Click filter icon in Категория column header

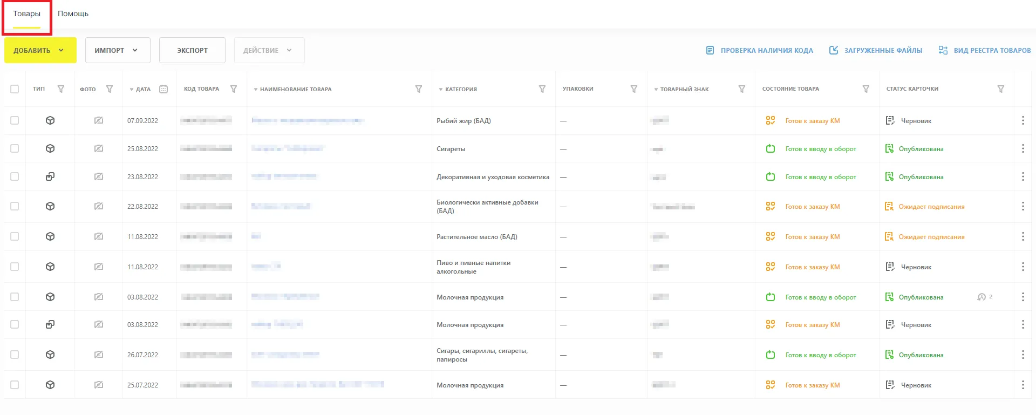pos(542,89)
